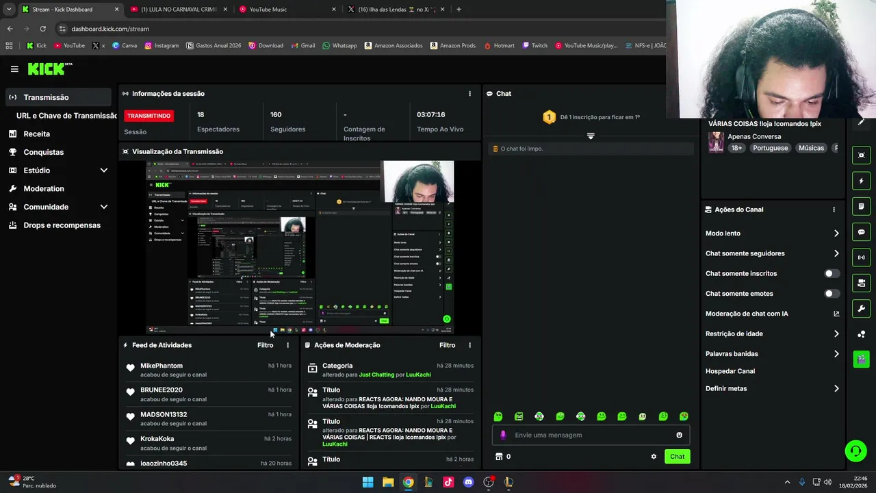Click the browser address bar

[356, 29]
